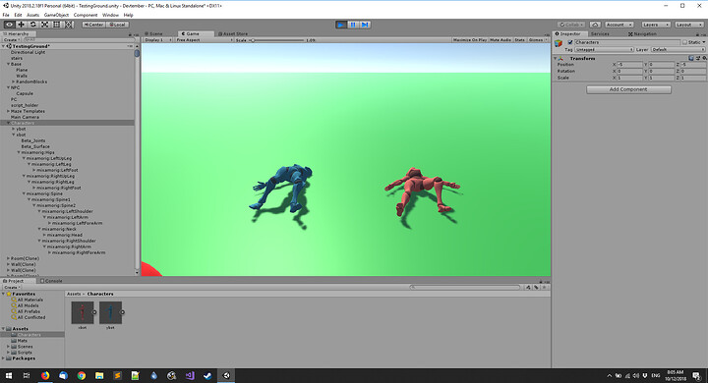This screenshot has height=383, width=708.
Task: Open Chrome from the taskbar
Action: pyautogui.click(x=82, y=375)
